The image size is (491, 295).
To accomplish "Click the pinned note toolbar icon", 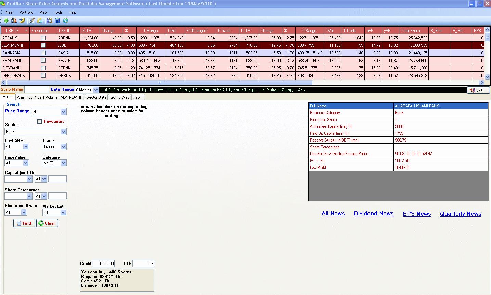I will tap(22, 21).
